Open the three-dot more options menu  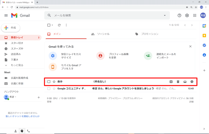click(x=66, y=25)
